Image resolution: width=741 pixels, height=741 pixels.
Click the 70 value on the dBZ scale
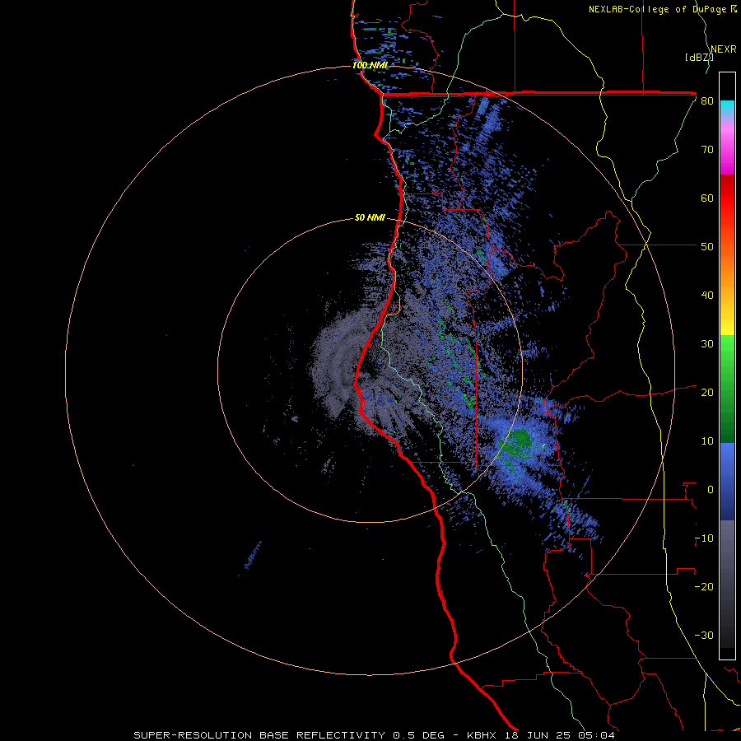pos(707,150)
